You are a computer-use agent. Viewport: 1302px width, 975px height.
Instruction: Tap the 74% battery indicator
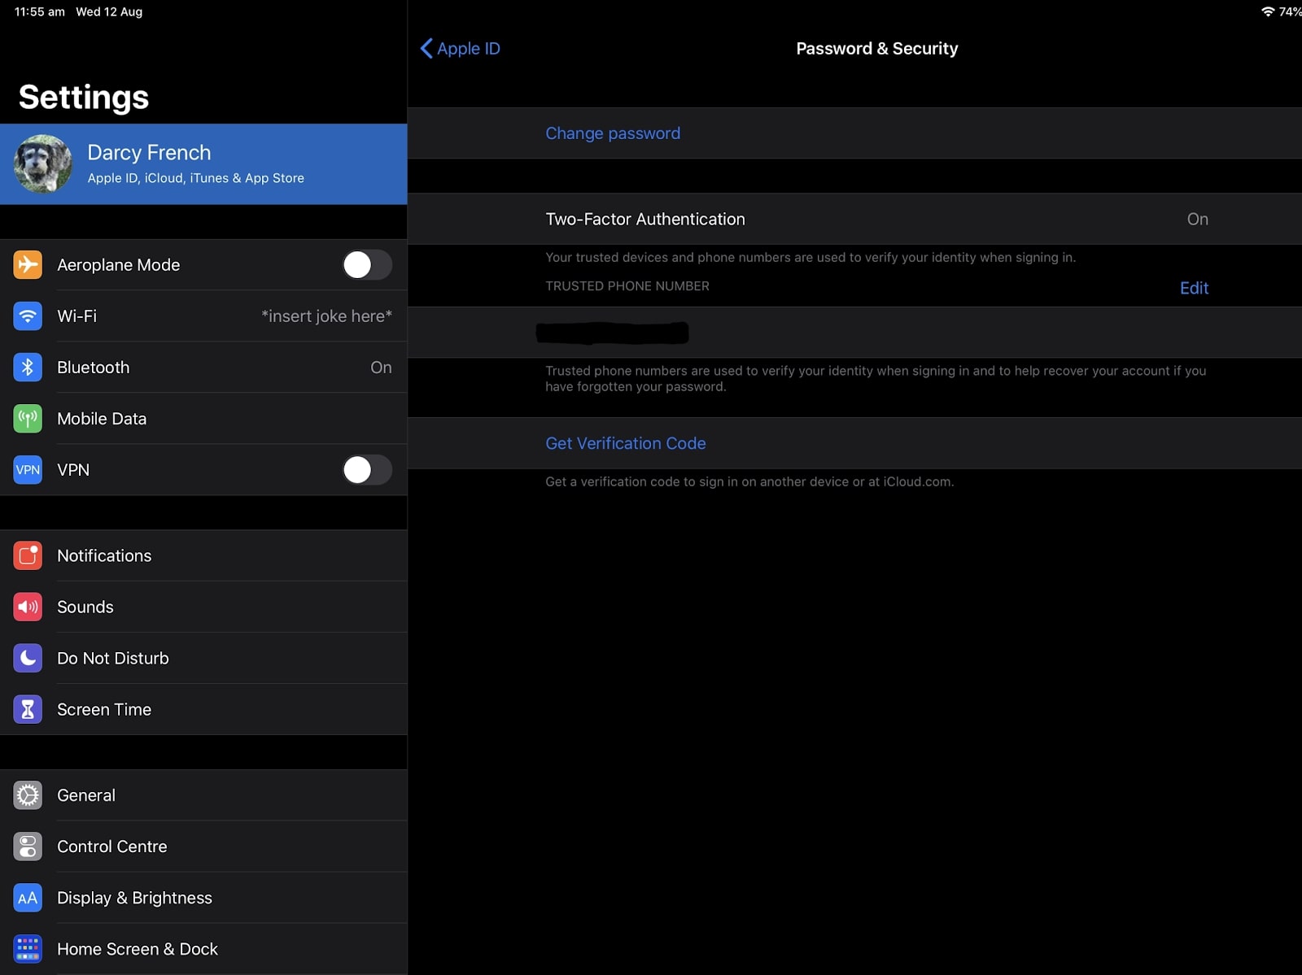(1290, 11)
